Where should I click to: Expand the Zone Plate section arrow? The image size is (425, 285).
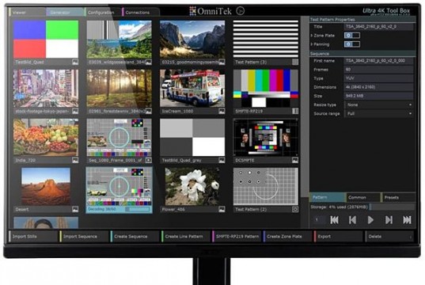[312, 36]
